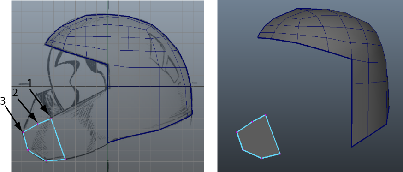This screenshot has height=172, width=403.
Task: Select the bottom-right vertex of perspective-view polygon
Action: tap(279, 154)
